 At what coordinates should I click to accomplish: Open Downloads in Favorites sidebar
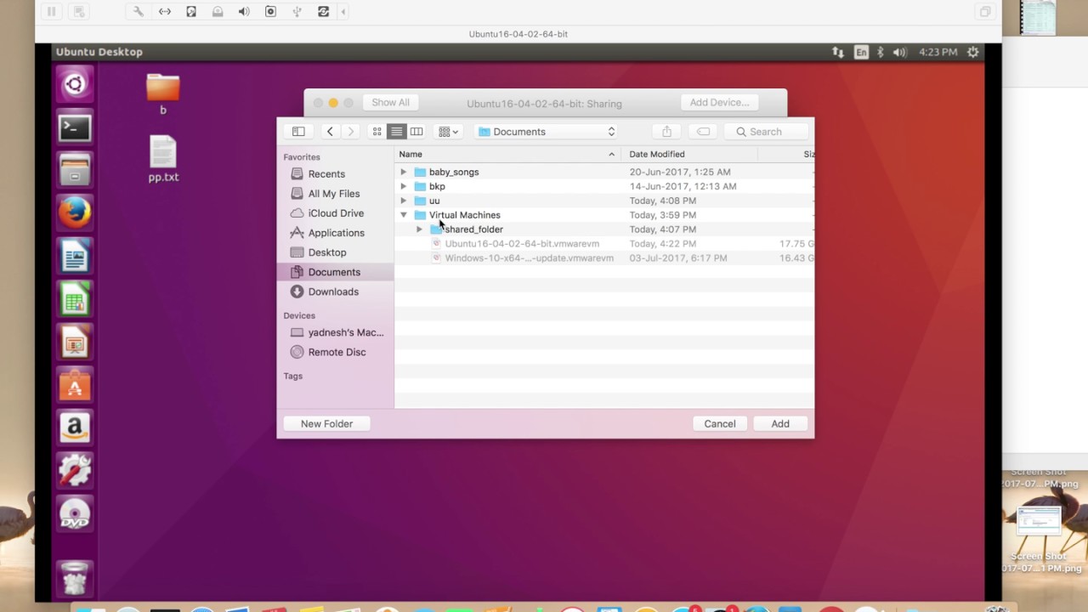coord(335,292)
